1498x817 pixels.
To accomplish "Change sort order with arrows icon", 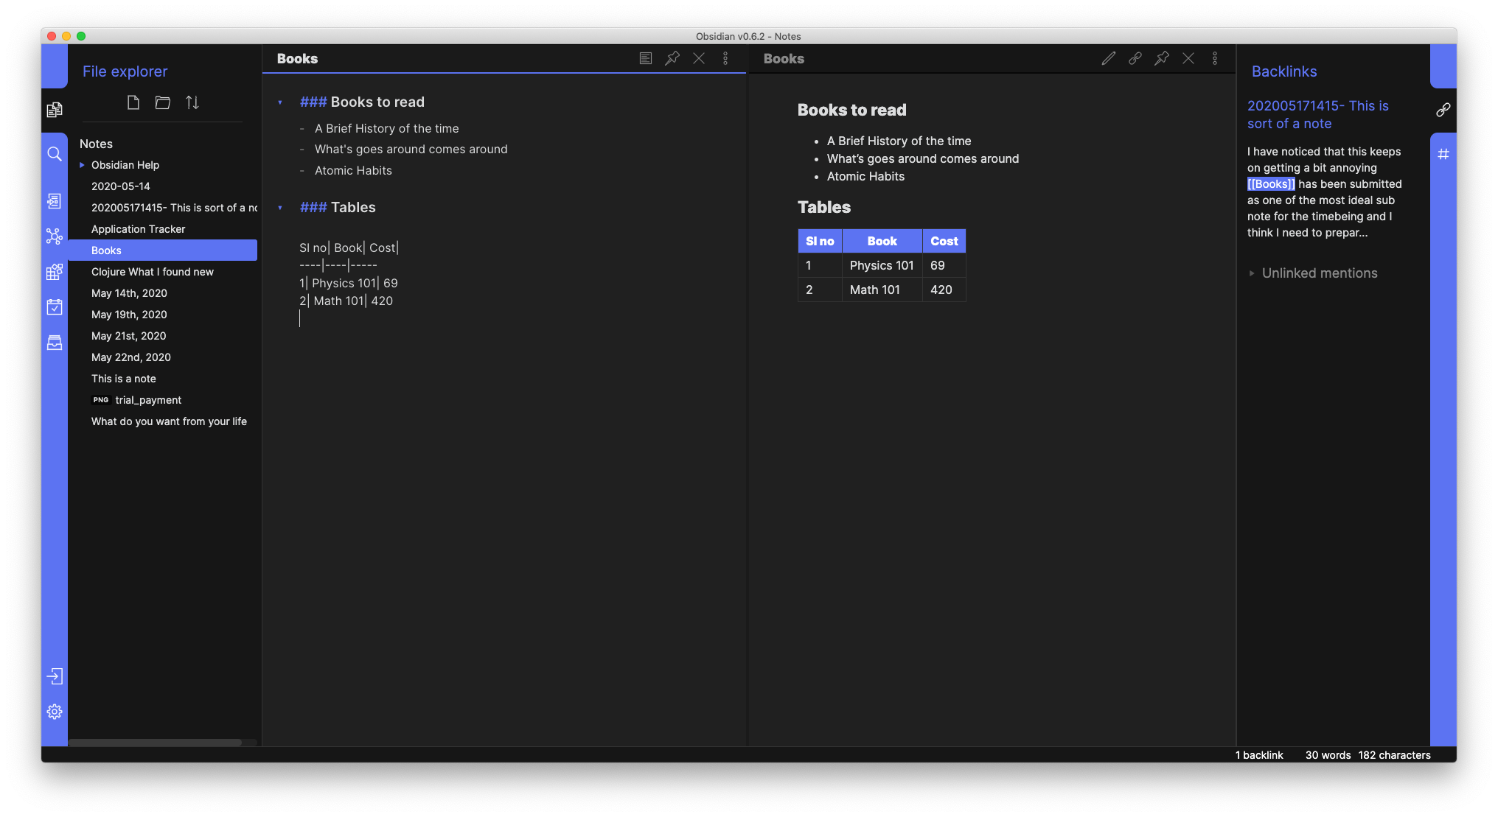I will pos(192,102).
